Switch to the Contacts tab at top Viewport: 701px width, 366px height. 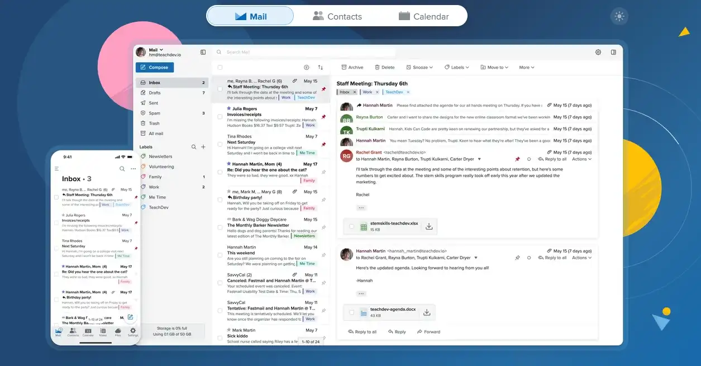pos(337,16)
